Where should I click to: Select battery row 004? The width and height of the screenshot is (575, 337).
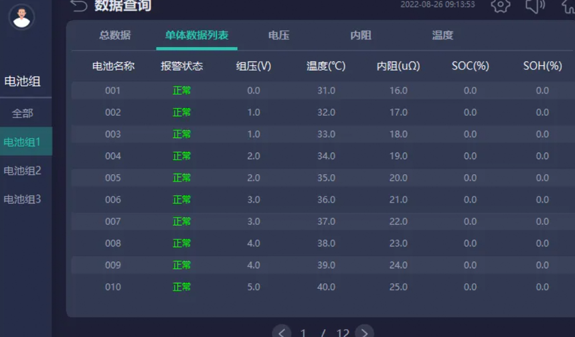point(323,156)
